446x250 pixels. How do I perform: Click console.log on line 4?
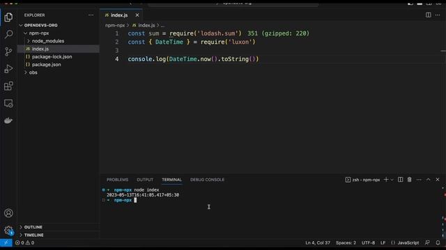click(147, 59)
